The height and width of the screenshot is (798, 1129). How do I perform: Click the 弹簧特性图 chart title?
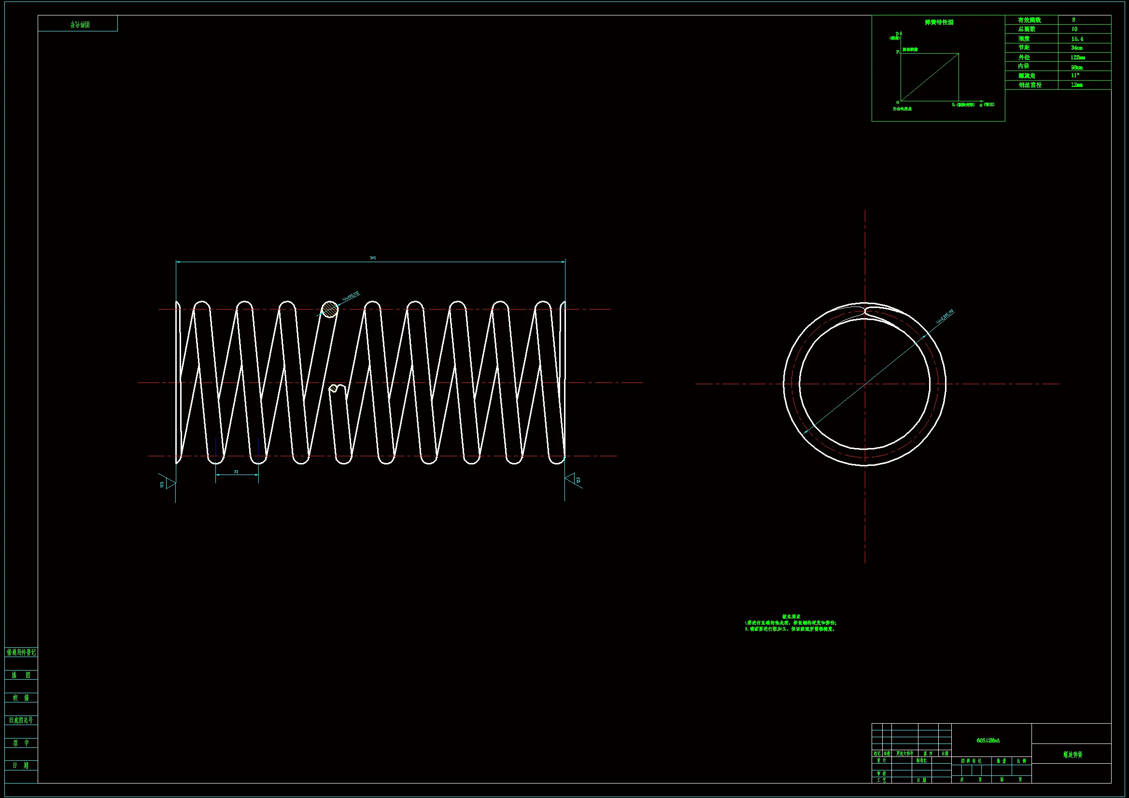pyautogui.click(x=939, y=22)
